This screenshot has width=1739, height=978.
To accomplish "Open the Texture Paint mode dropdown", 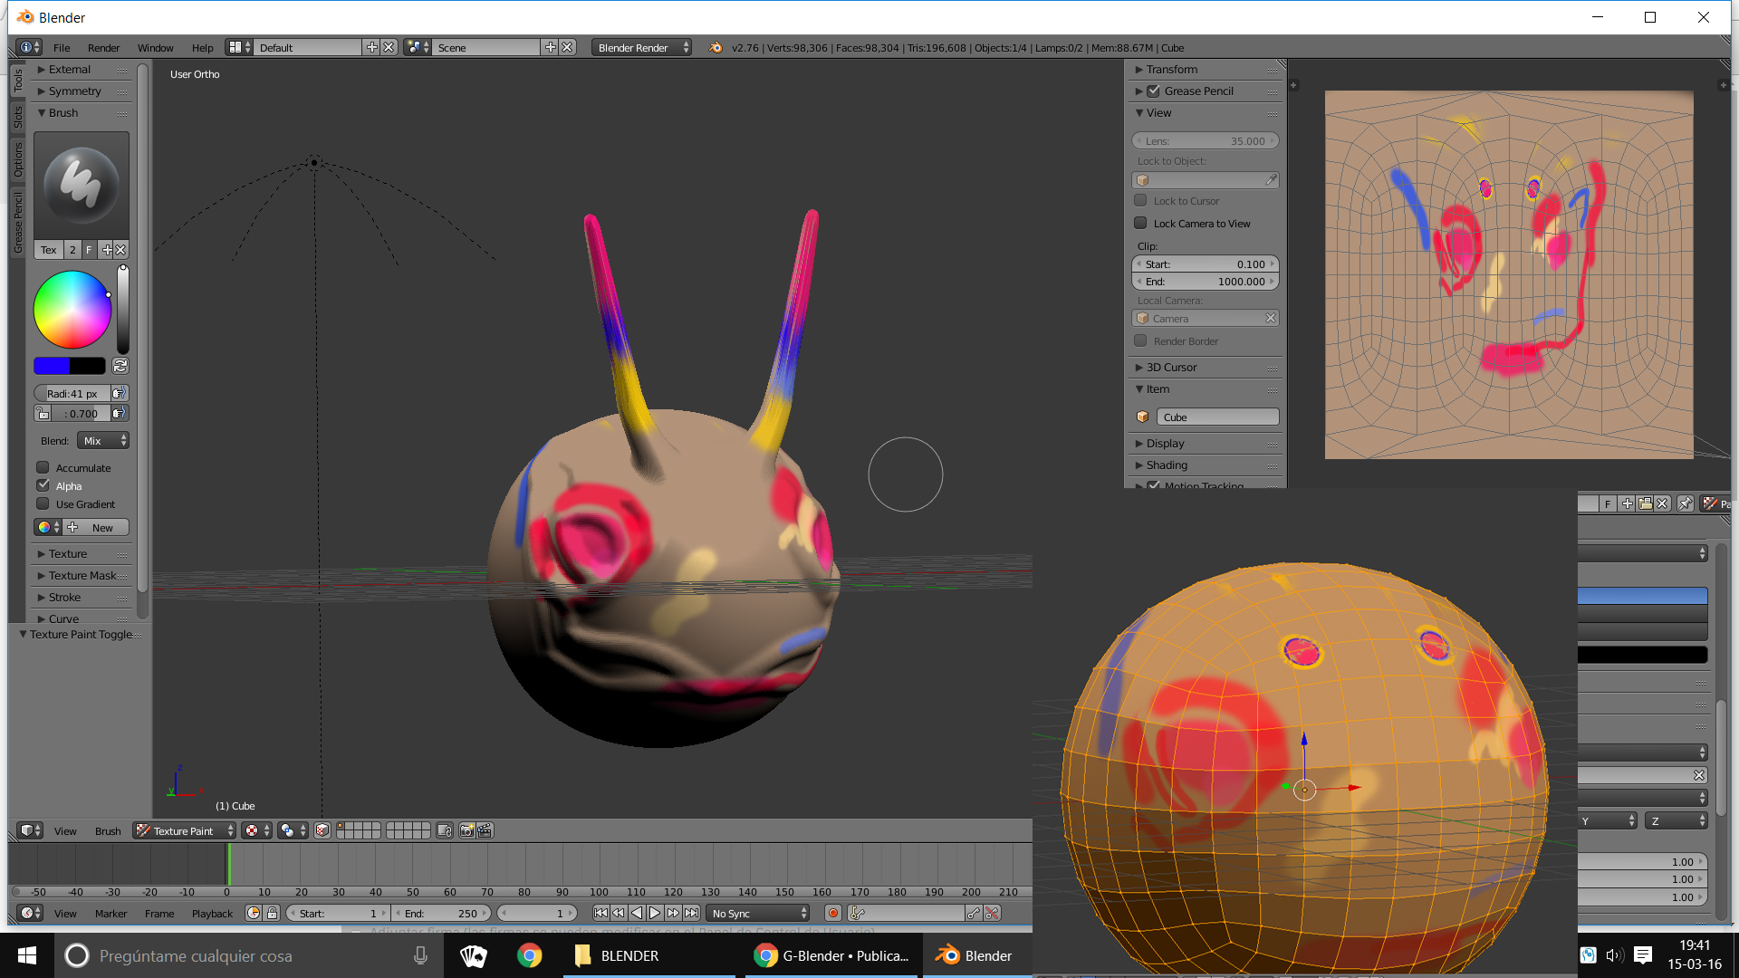I will pyautogui.click(x=185, y=830).
